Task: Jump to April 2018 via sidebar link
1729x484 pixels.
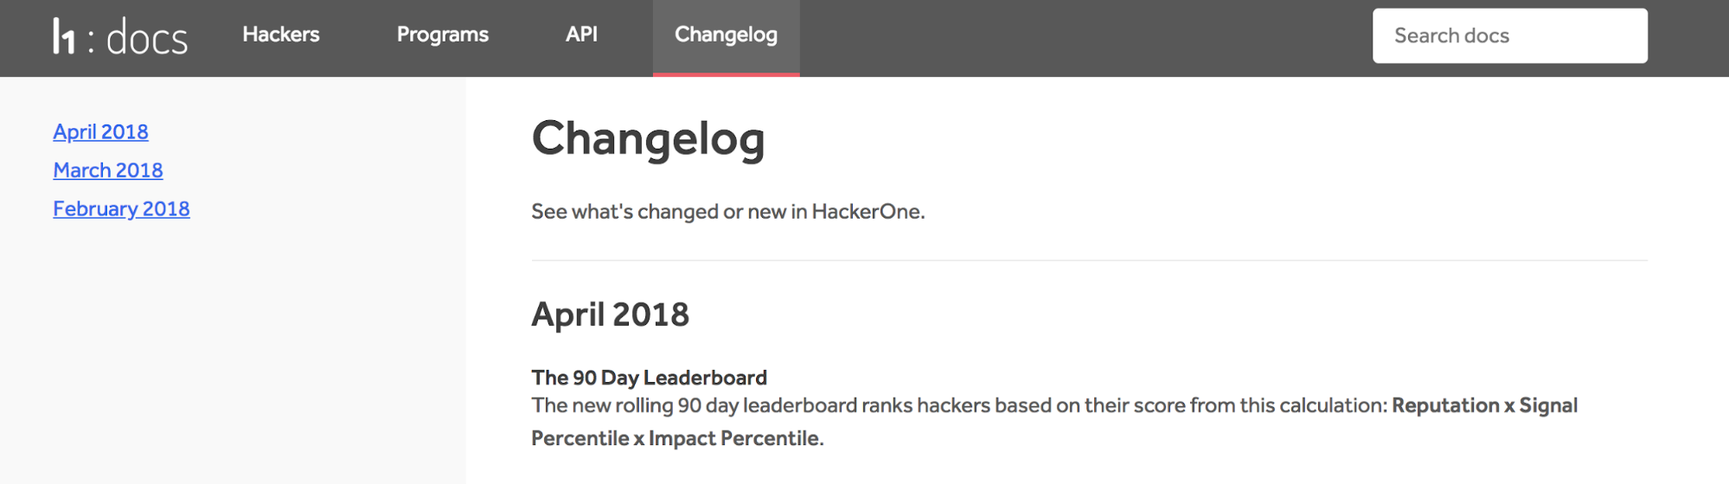Action: (x=100, y=131)
